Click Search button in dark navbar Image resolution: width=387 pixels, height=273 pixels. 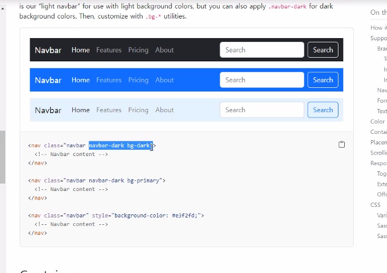[323, 50]
